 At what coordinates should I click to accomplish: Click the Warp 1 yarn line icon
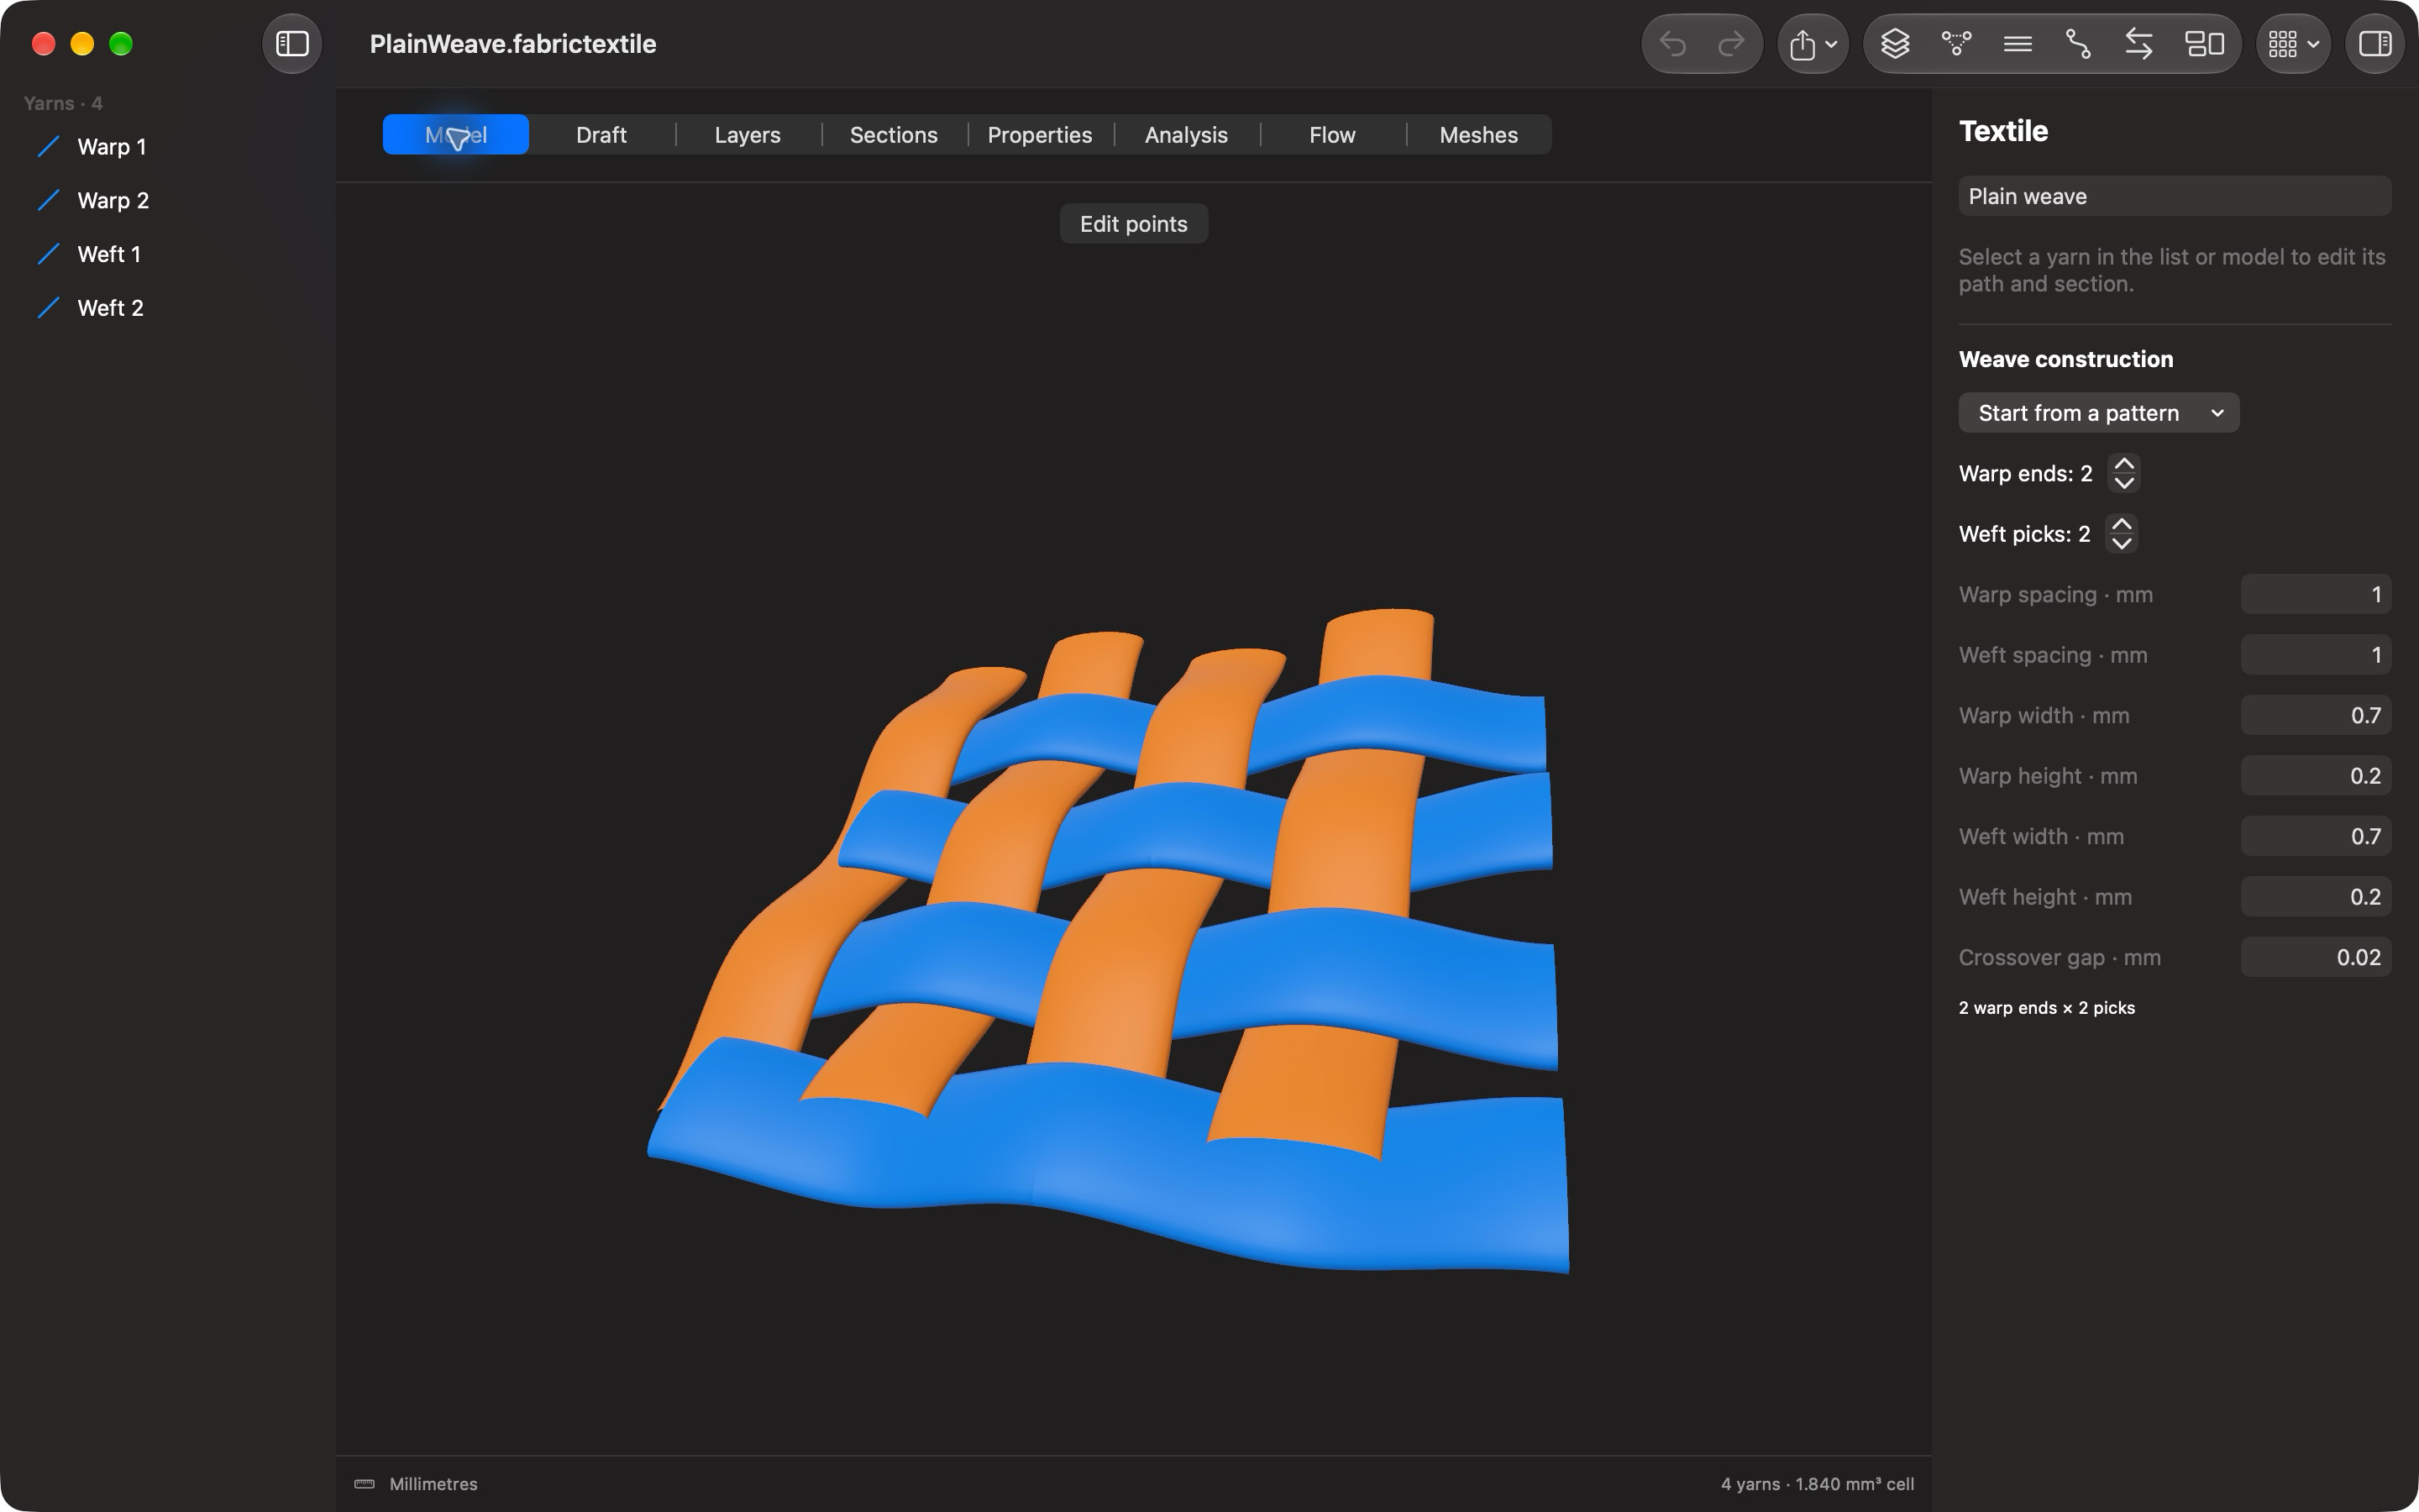tap(48, 147)
